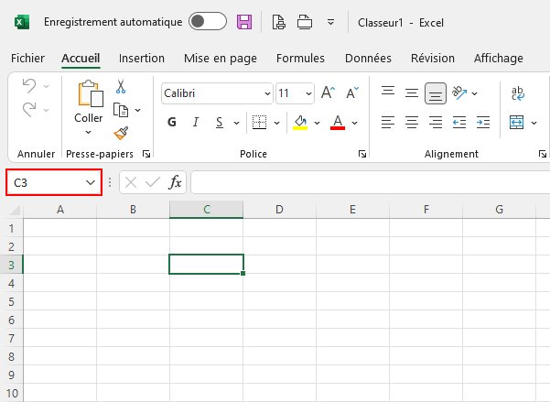
Task: Toggle the Enregistrement automatique switch
Action: point(208,21)
